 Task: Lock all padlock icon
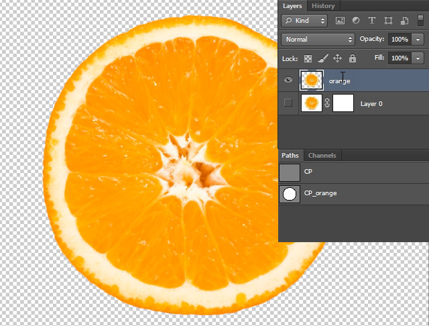click(353, 58)
